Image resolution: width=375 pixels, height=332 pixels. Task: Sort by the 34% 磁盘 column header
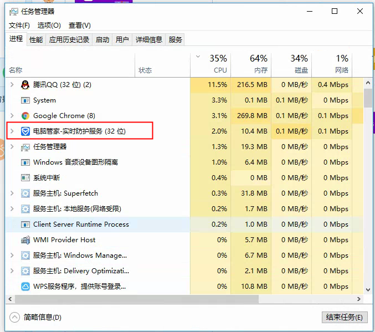291,65
